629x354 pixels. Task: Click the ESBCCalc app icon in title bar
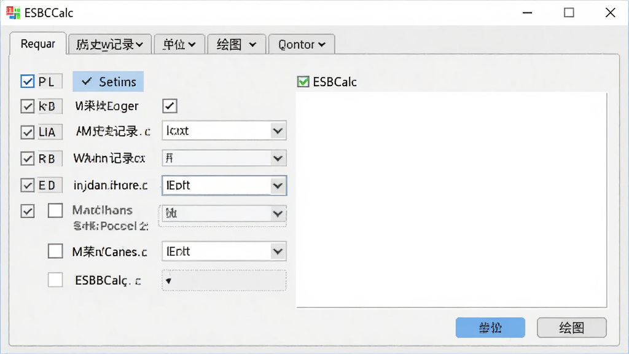pos(13,12)
